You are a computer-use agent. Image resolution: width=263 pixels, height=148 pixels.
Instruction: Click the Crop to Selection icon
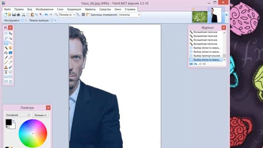pyautogui.click(x=37, y=15)
